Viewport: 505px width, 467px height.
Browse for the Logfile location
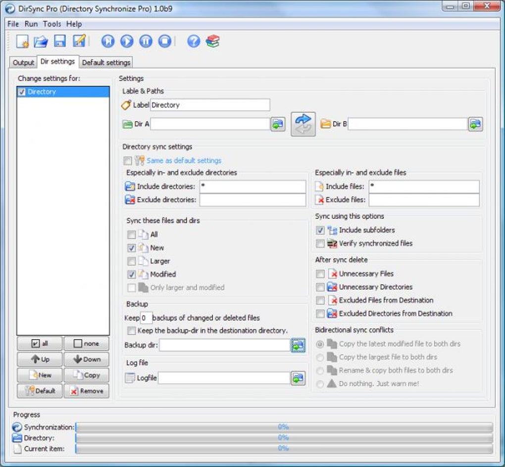(298, 378)
